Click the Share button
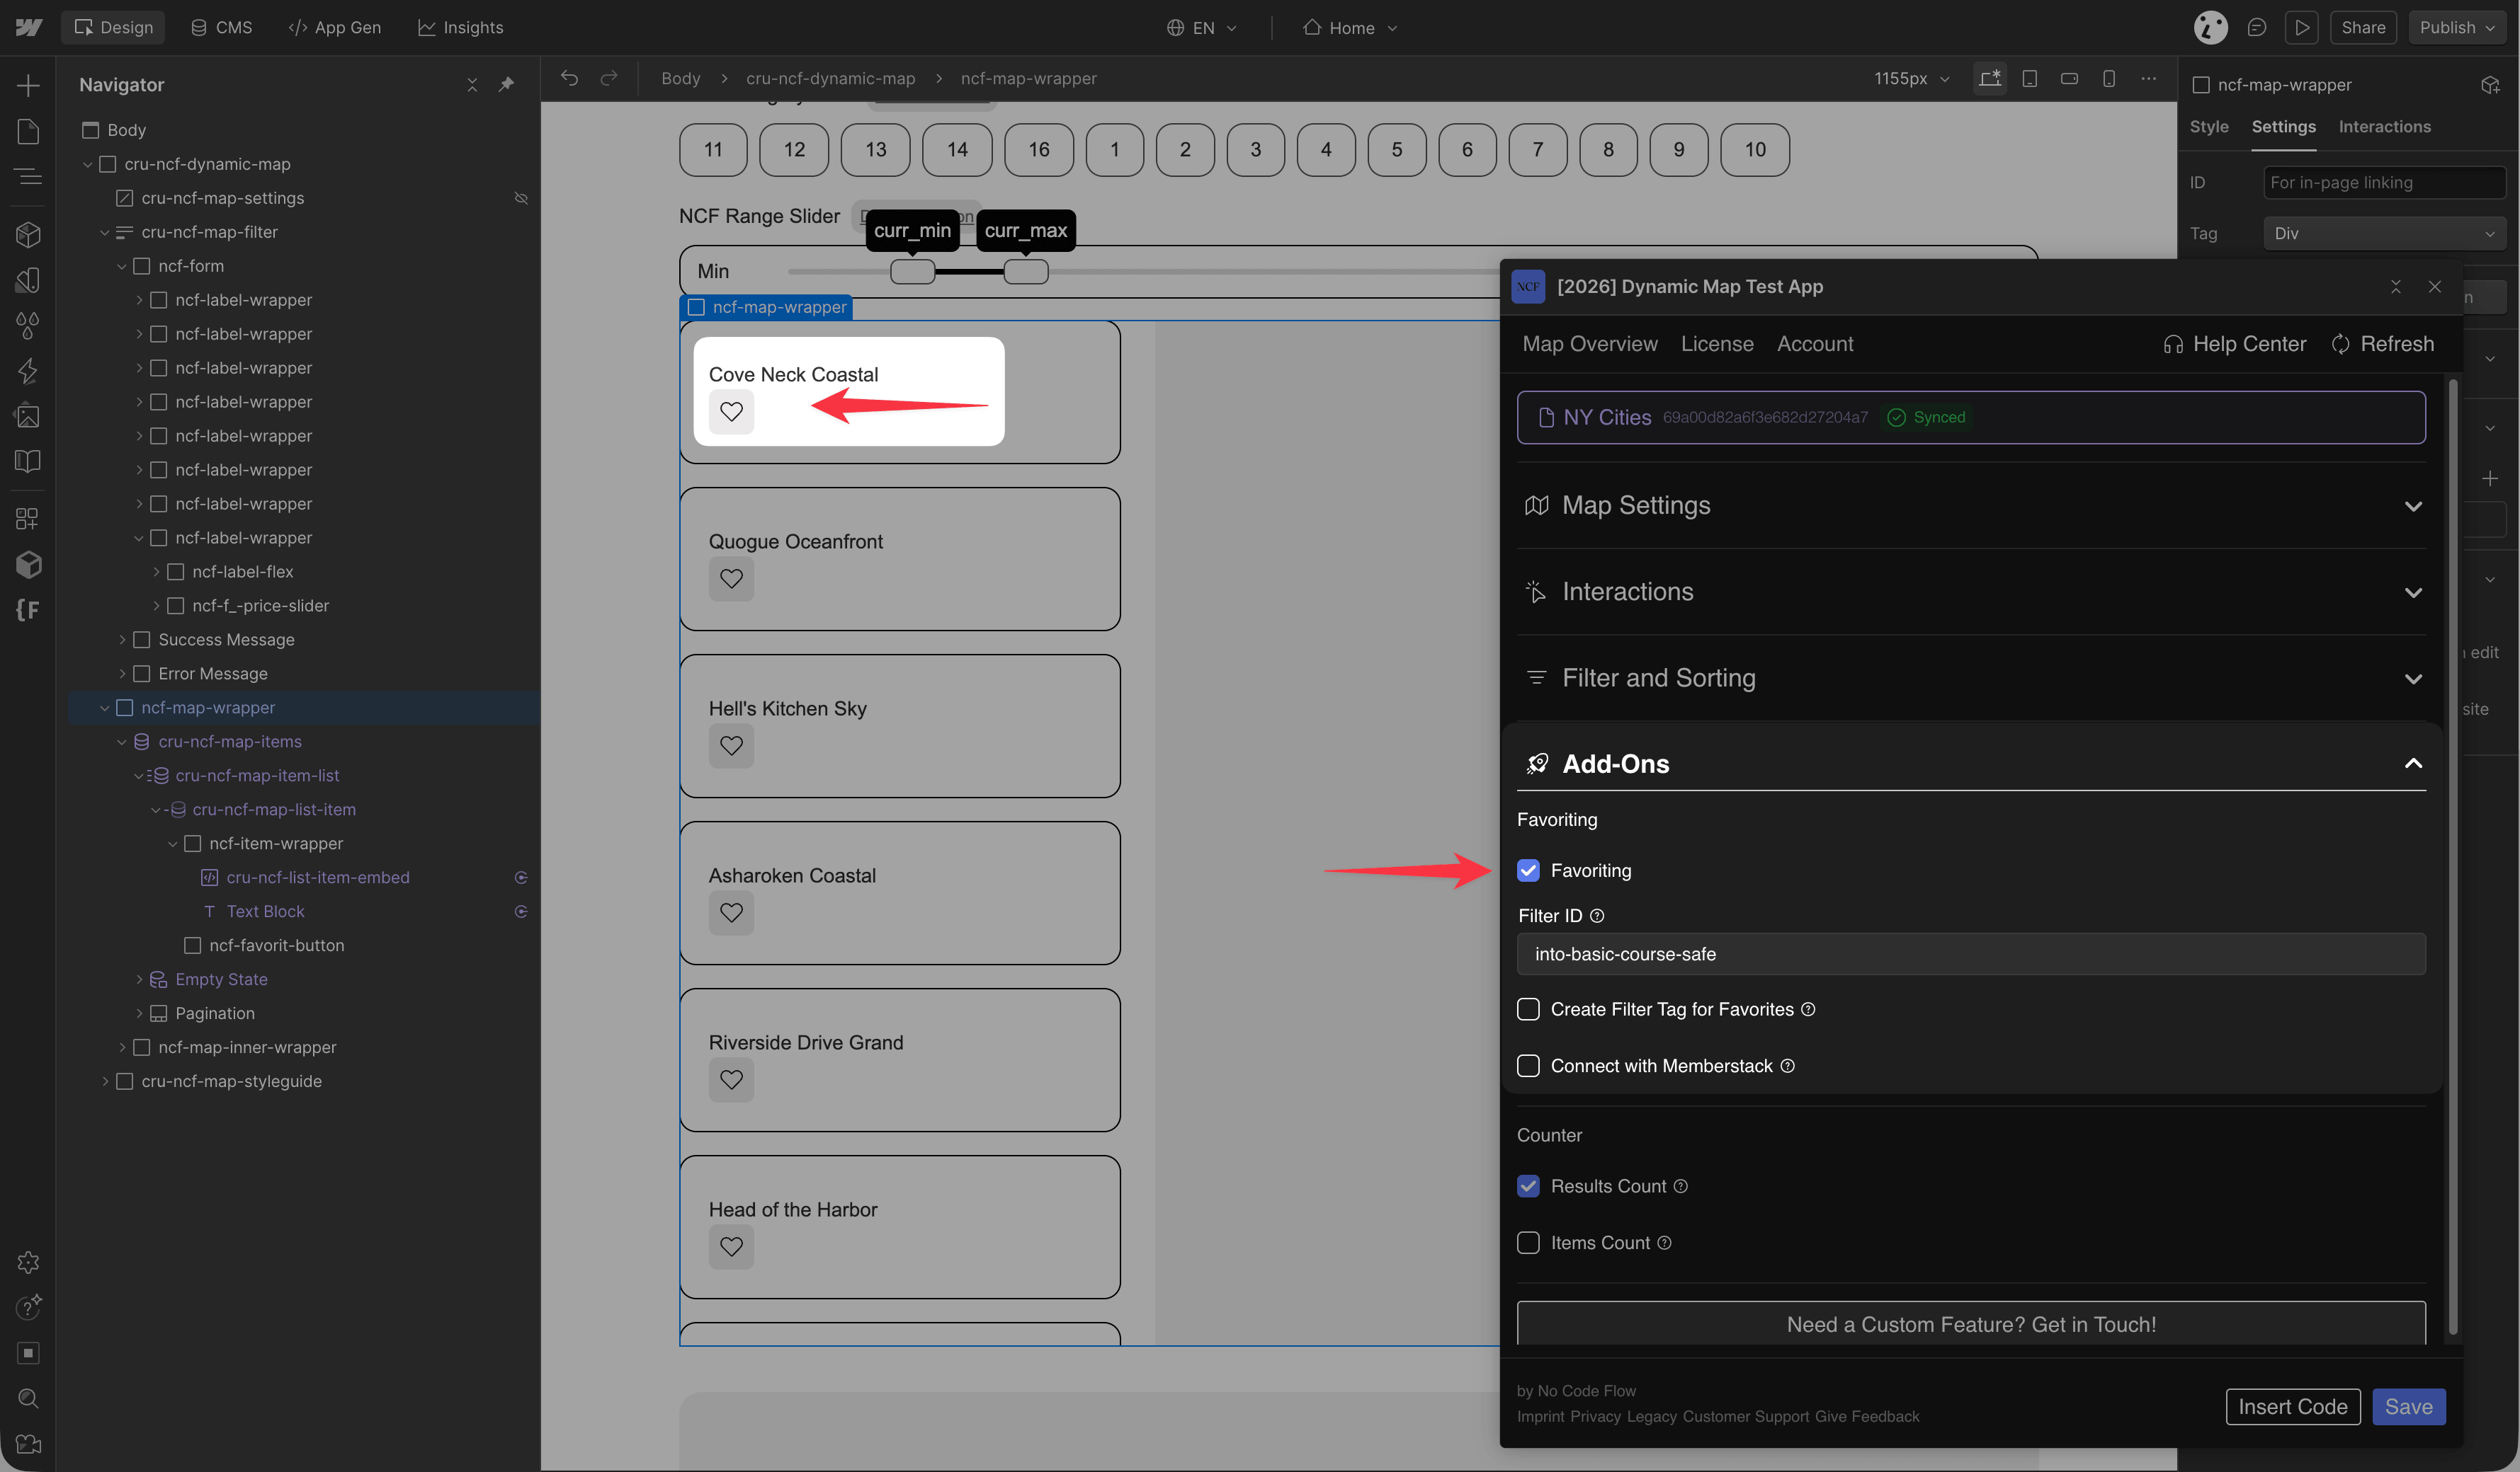Viewport: 2520px width, 1472px height. [x=2363, y=27]
